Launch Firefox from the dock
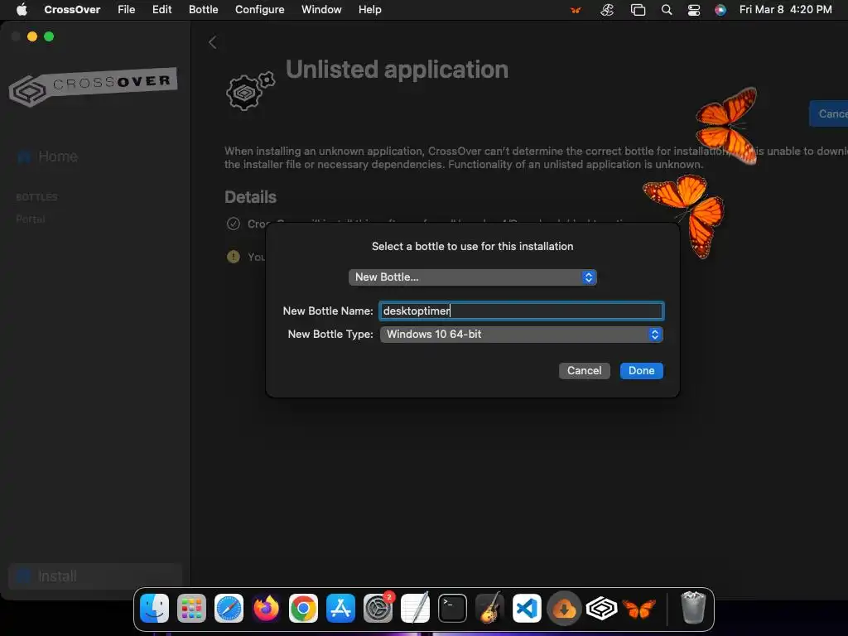 pos(266,608)
